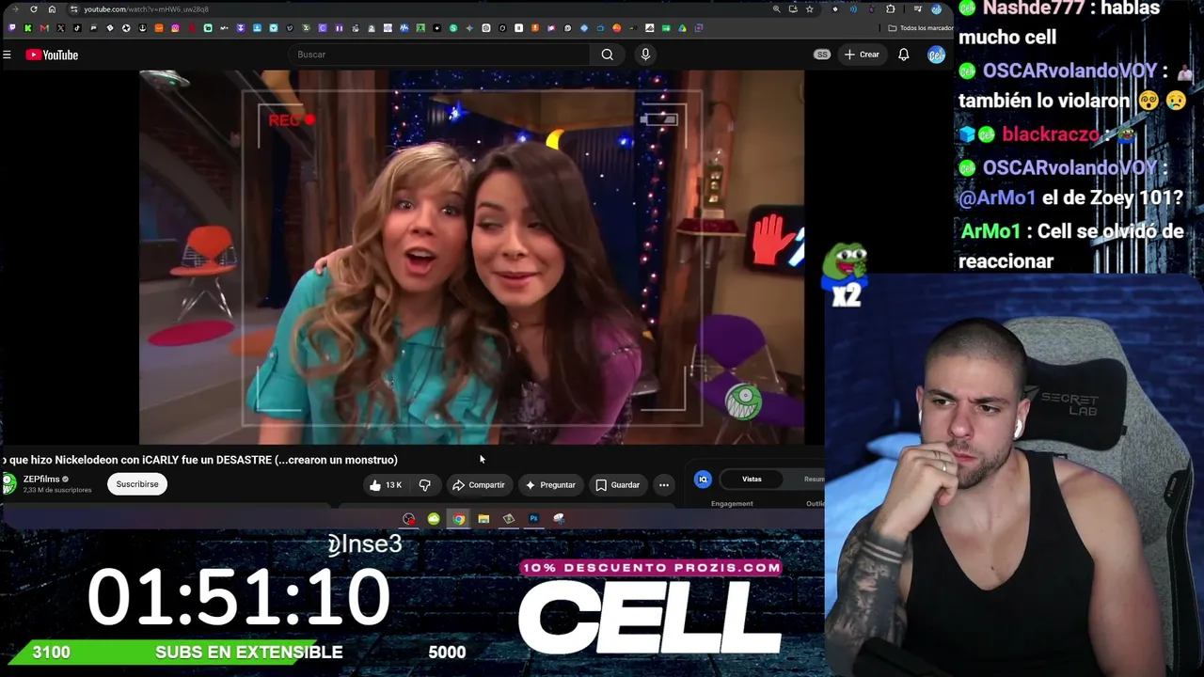Open the YouTube guide hamburger menu
The height and width of the screenshot is (677, 1204).
tap(7, 55)
